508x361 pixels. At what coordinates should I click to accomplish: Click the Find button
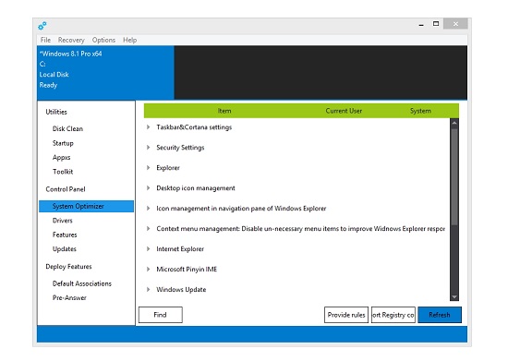pyautogui.click(x=161, y=315)
